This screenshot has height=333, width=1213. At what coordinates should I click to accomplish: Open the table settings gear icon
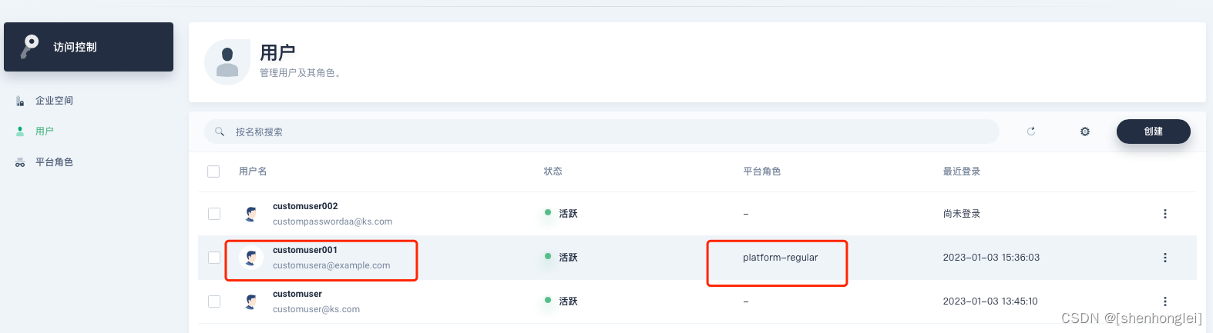click(1085, 132)
